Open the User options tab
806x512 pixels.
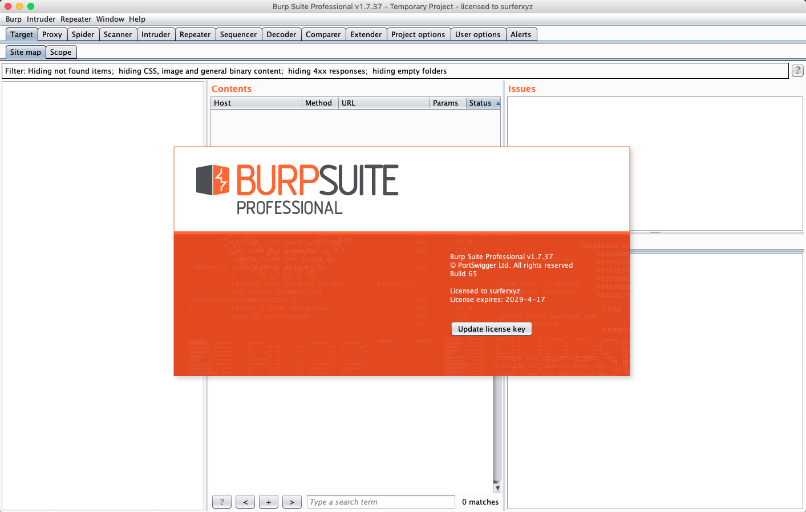pos(477,34)
